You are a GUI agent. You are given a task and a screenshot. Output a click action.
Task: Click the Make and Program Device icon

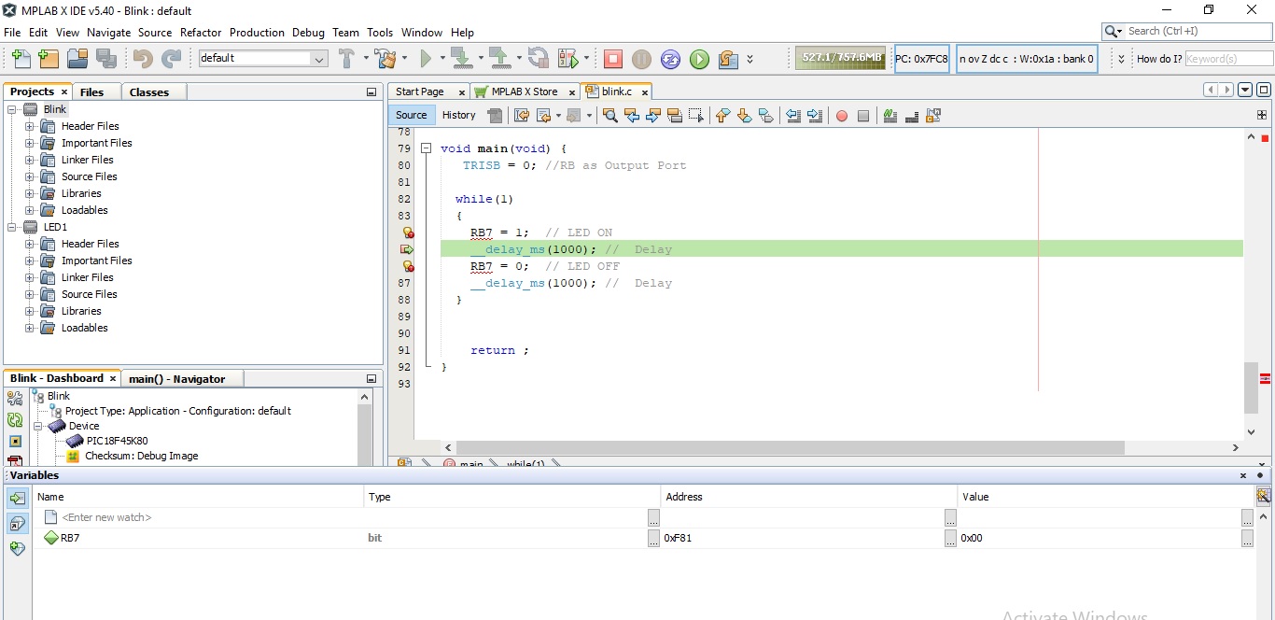460,59
